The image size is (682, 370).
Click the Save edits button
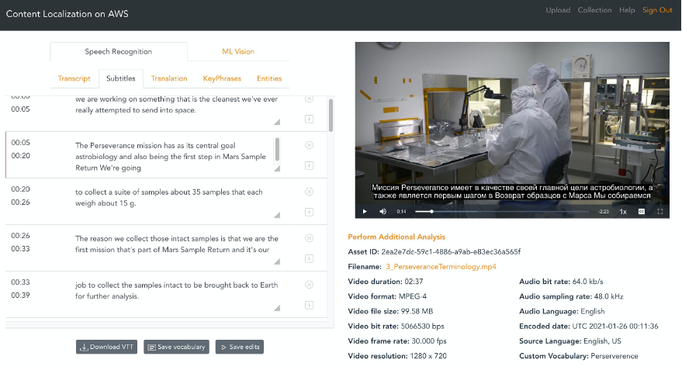click(x=240, y=347)
